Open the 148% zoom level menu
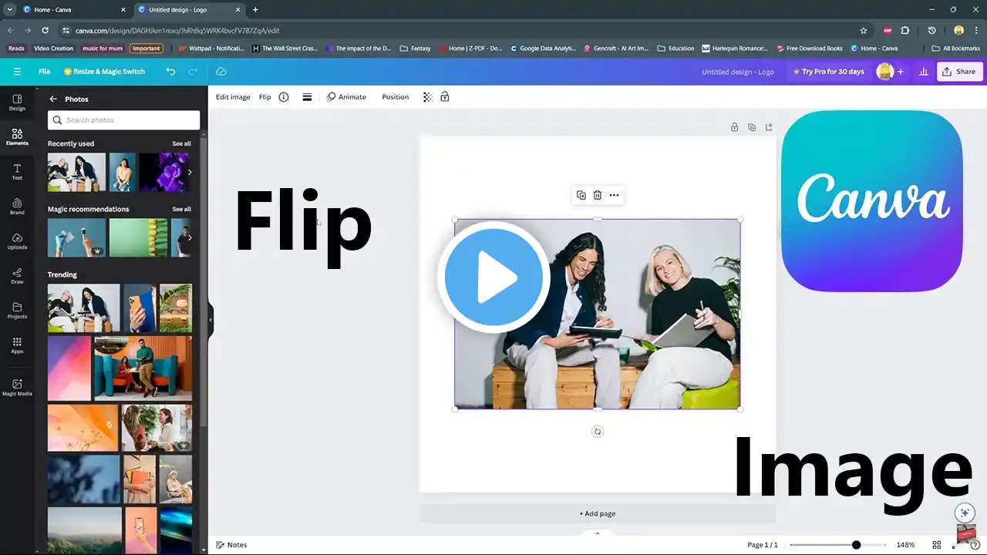This screenshot has width=987, height=555. (906, 545)
